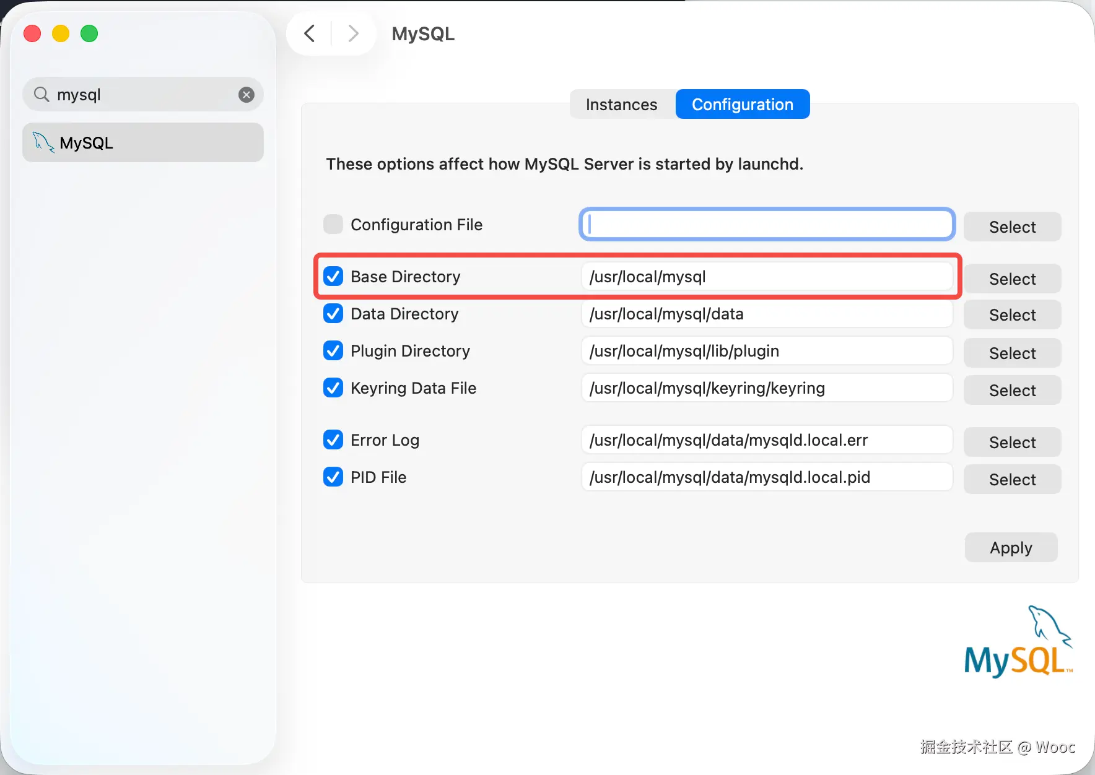The width and height of the screenshot is (1095, 775).
Task: Minimize the window with yellow button
Action: coord(61,33)
